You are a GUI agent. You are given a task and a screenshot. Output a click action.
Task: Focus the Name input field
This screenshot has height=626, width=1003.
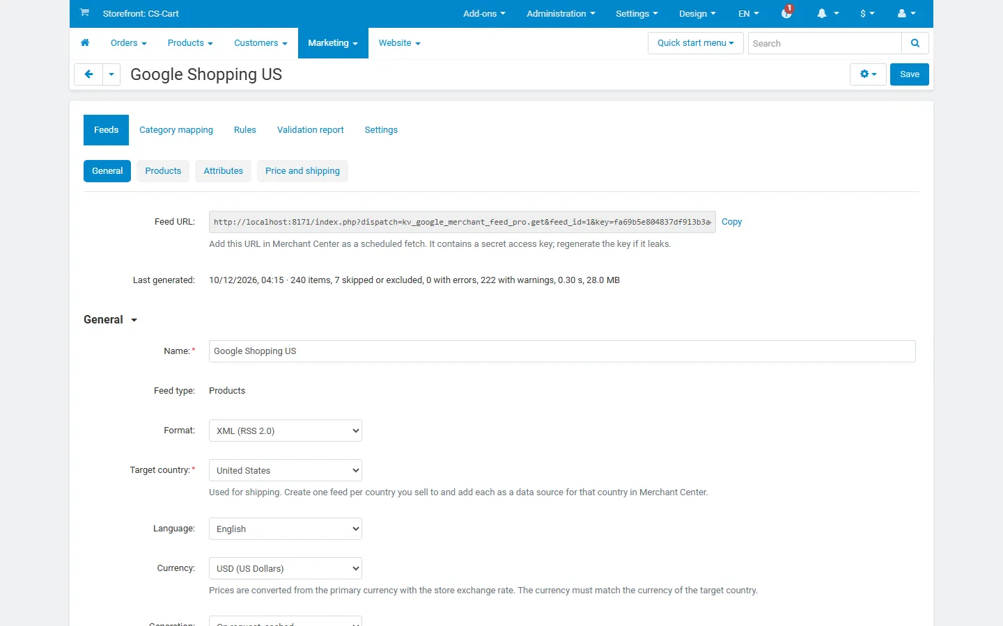click(562, 351)
